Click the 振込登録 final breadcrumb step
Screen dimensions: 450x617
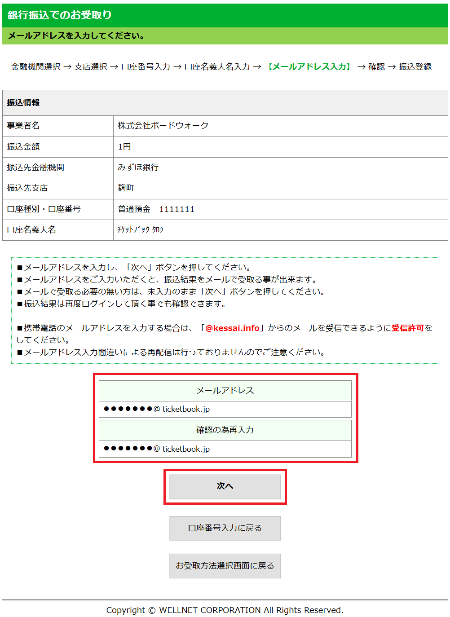pyautogui.click(x=415, y=67)
